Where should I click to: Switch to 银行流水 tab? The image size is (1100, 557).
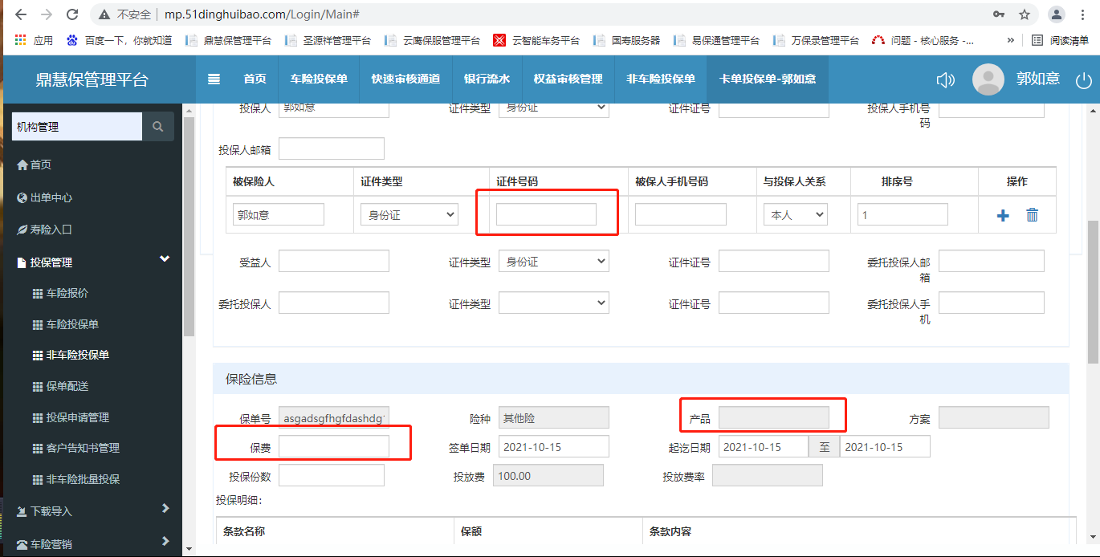[x=487, y=79]
